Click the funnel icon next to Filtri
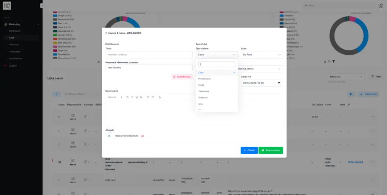Viewport: 387px width, 195px height. click(373, 77)
